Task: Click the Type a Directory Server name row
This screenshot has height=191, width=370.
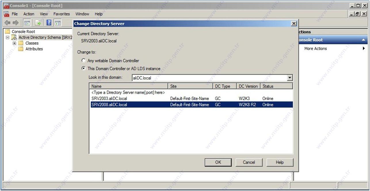Action: (x=191, y=92)
